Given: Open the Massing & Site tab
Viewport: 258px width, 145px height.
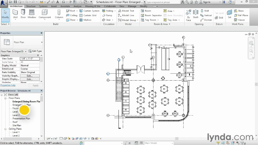Looking at the screenshot, I should [93, 6].
